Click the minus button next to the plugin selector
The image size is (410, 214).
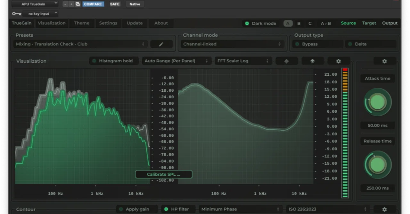coord(65,4)
